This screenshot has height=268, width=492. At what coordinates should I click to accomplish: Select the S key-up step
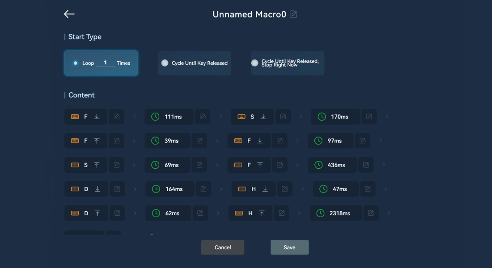pyautogui.click(x=86, y=165)
